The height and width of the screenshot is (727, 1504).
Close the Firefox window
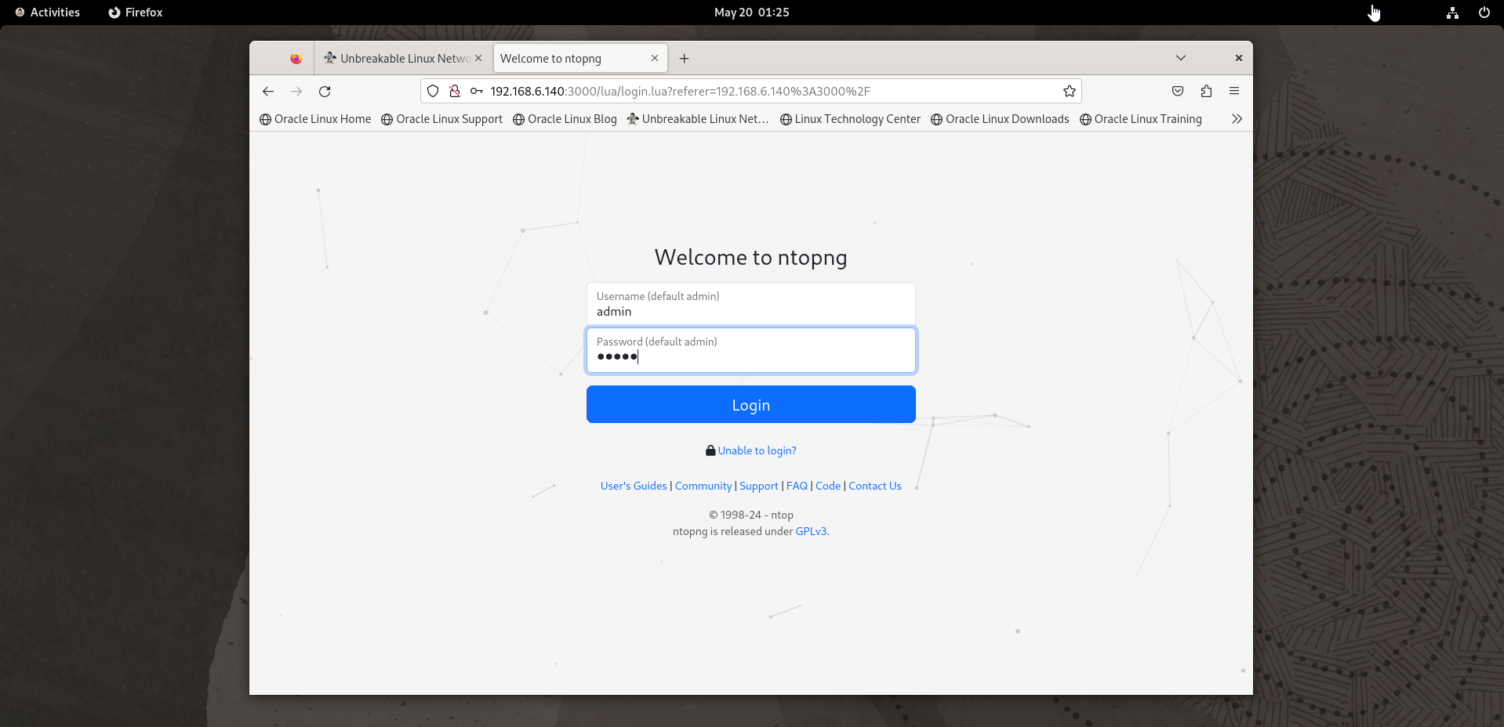pyautogui.click(x=1239, y=58)
